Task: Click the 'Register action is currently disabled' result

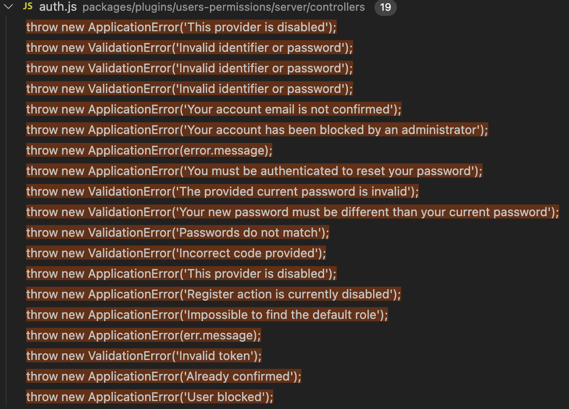Action: pos(212,294)
